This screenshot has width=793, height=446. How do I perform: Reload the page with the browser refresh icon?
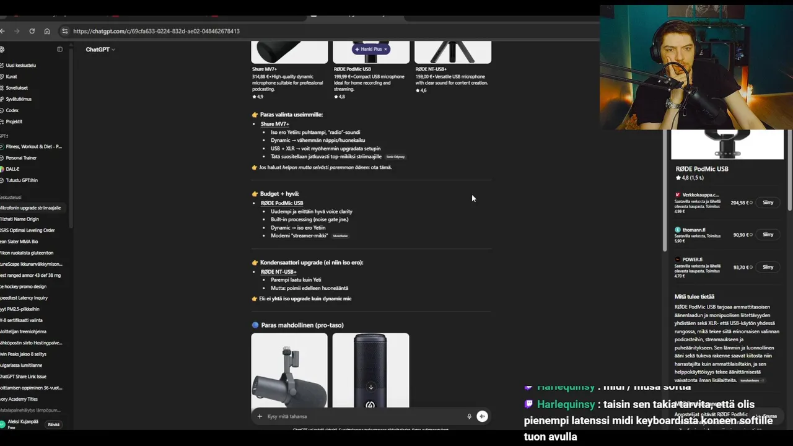tap(32, 31)
